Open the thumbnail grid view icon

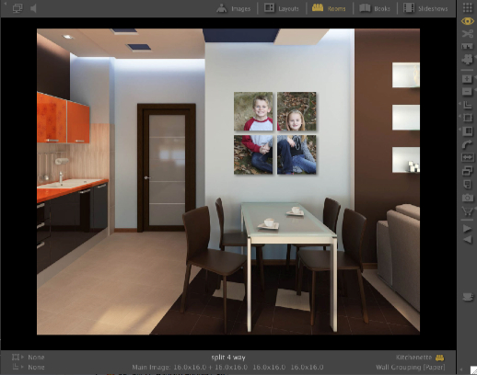(x=468, y=7)
